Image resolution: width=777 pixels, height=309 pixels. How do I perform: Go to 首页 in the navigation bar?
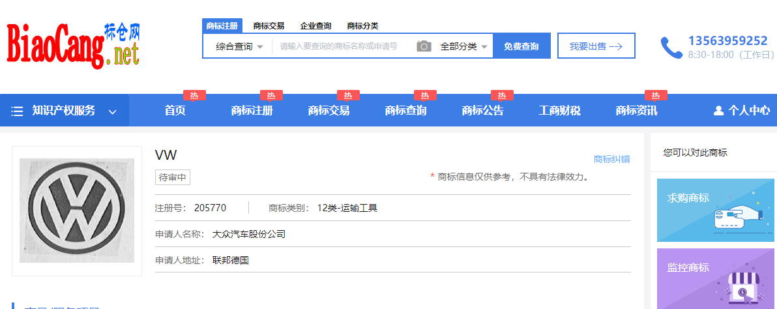[175, 111]
